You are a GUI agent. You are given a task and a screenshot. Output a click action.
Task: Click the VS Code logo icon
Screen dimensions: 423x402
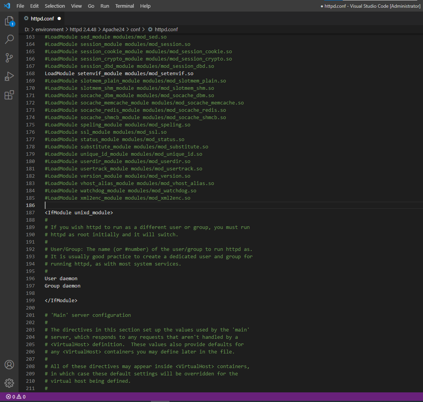click(x=7, y=6)
